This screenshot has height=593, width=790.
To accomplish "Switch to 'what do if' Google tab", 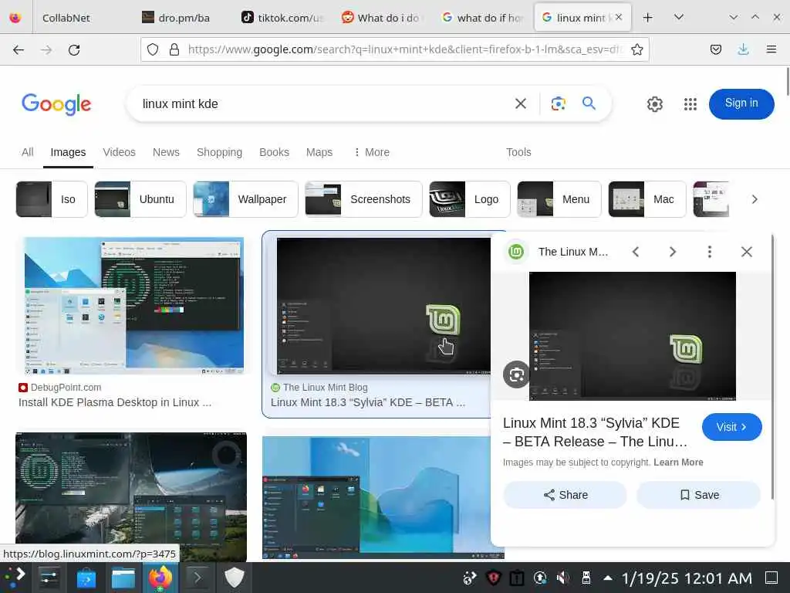I will pyautogui.click(x=482, y=18).
